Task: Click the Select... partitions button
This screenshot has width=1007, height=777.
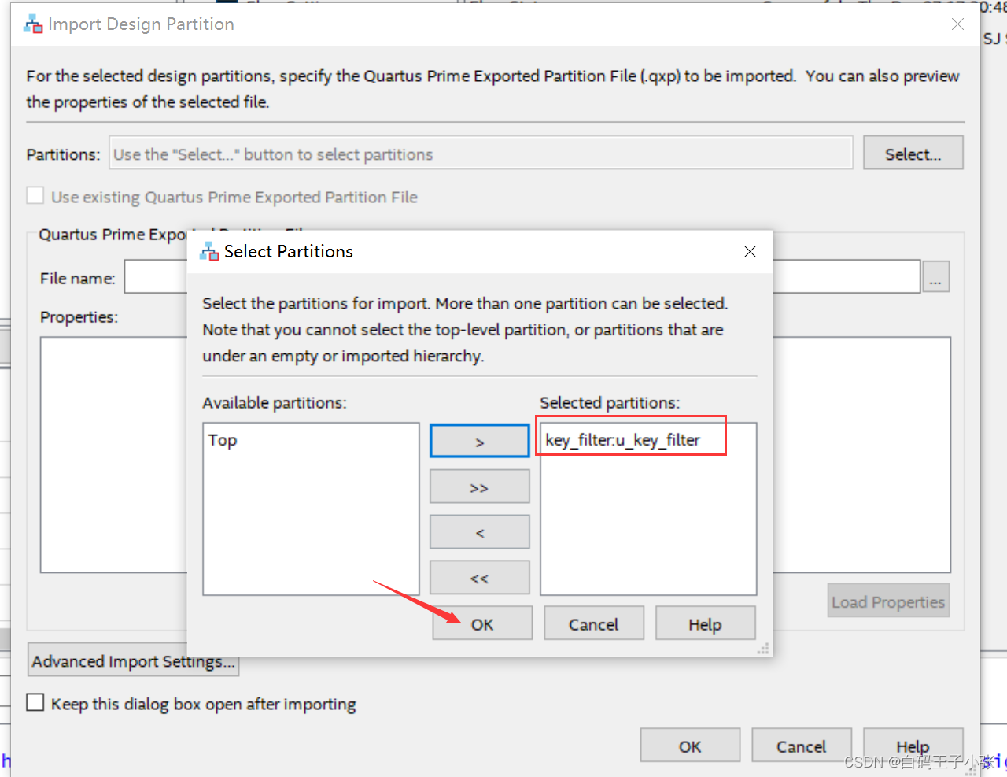Action: tap(913, 154)
